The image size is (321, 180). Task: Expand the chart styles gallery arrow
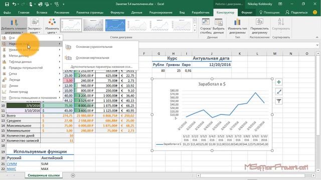click(x=195, y=30)
